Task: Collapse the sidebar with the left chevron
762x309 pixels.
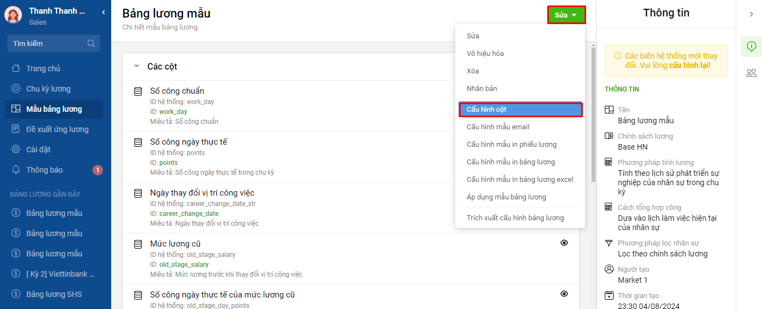Action: coord(103,12)
